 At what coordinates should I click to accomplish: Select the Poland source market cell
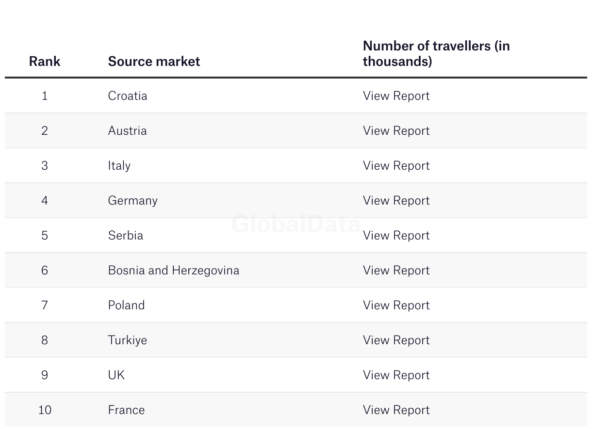coord(126,305)
